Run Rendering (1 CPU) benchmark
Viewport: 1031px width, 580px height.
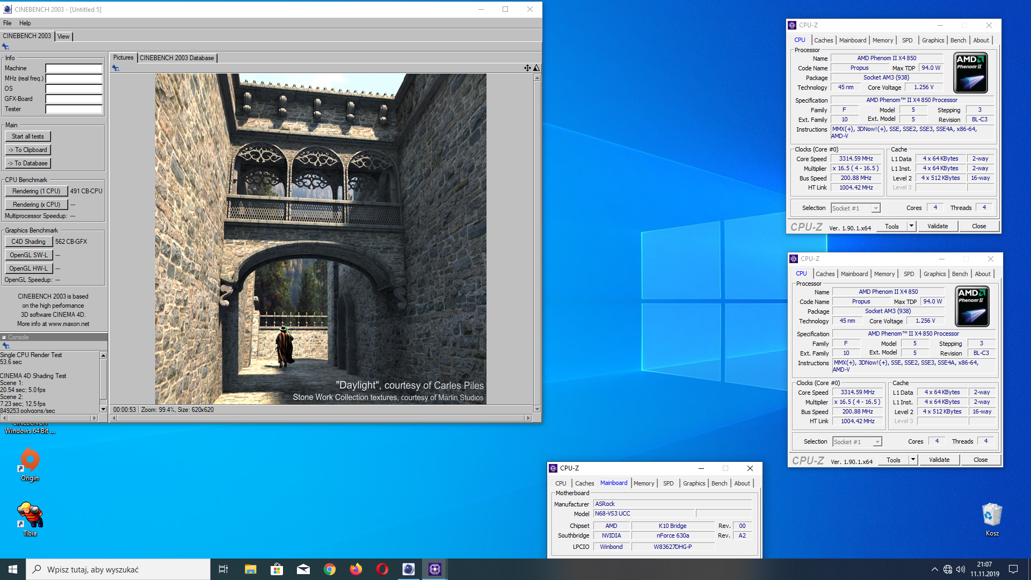36,191
